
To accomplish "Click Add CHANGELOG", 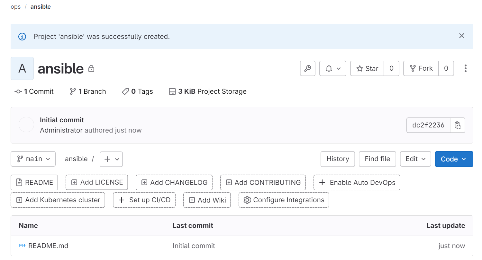I will coord(174,183).
